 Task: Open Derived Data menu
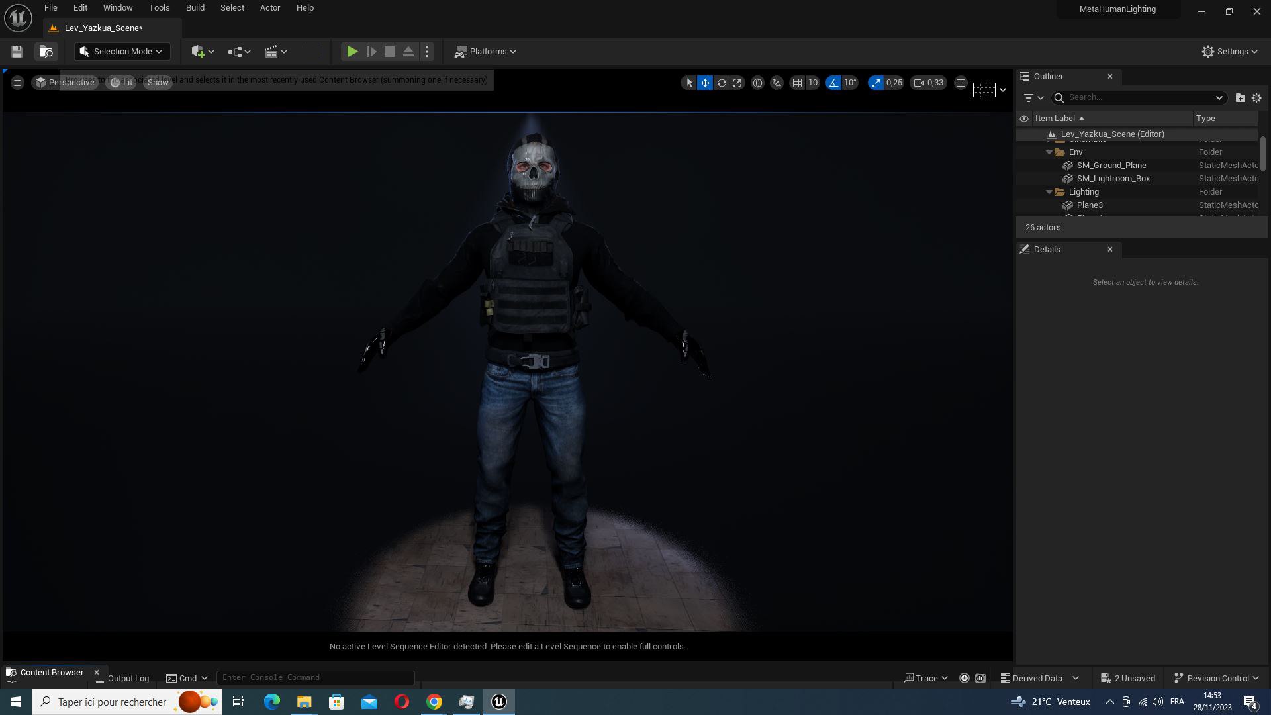[x=1039, y=678]
